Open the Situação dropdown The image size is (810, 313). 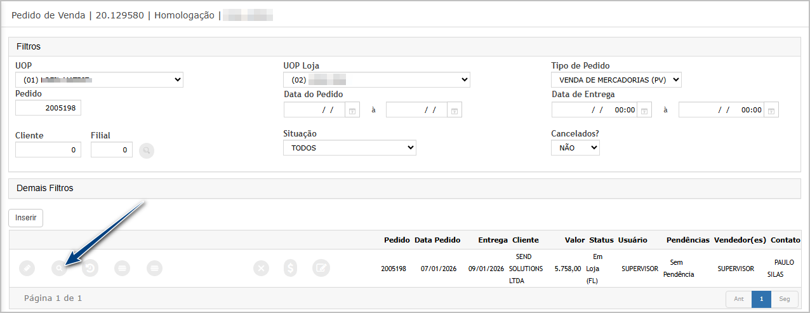349,148
